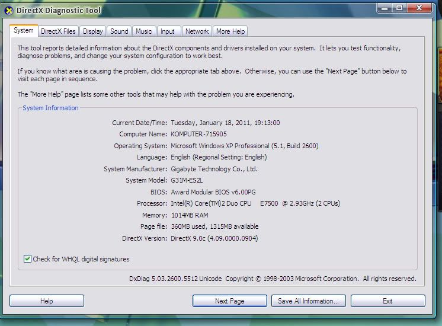Screen dimensions: 442x326
Task: Go to the Music tab
Action: [x=144, y=31]
